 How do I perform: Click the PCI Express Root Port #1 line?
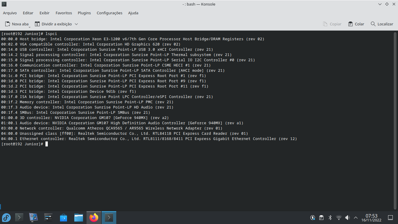(104, 76)
